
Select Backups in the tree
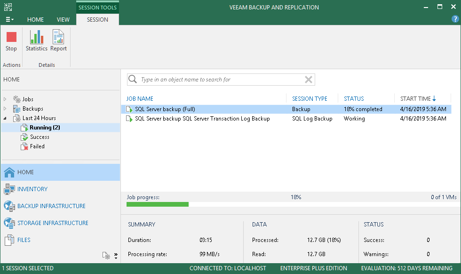pos(32,109)
